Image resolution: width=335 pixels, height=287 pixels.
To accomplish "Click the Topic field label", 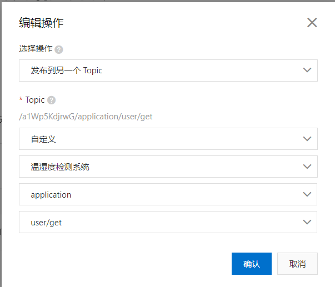I will [x=35, y=100].
